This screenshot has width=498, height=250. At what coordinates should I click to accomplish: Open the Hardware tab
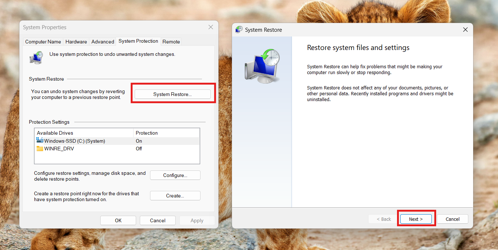pyautogui.click(x=76, y=41)
